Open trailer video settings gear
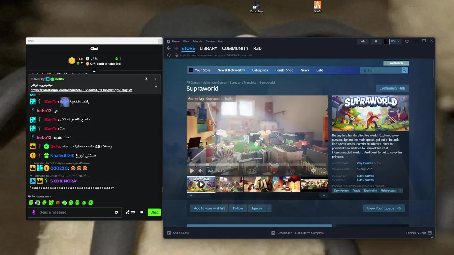The image size is (454, 255). pos(314,171)
